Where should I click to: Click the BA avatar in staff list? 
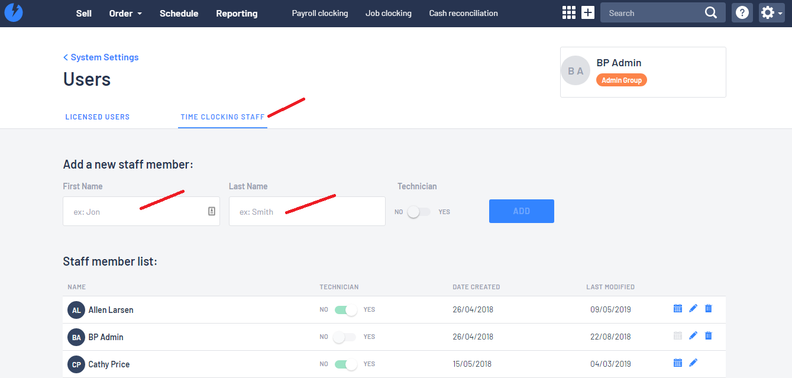76,337
